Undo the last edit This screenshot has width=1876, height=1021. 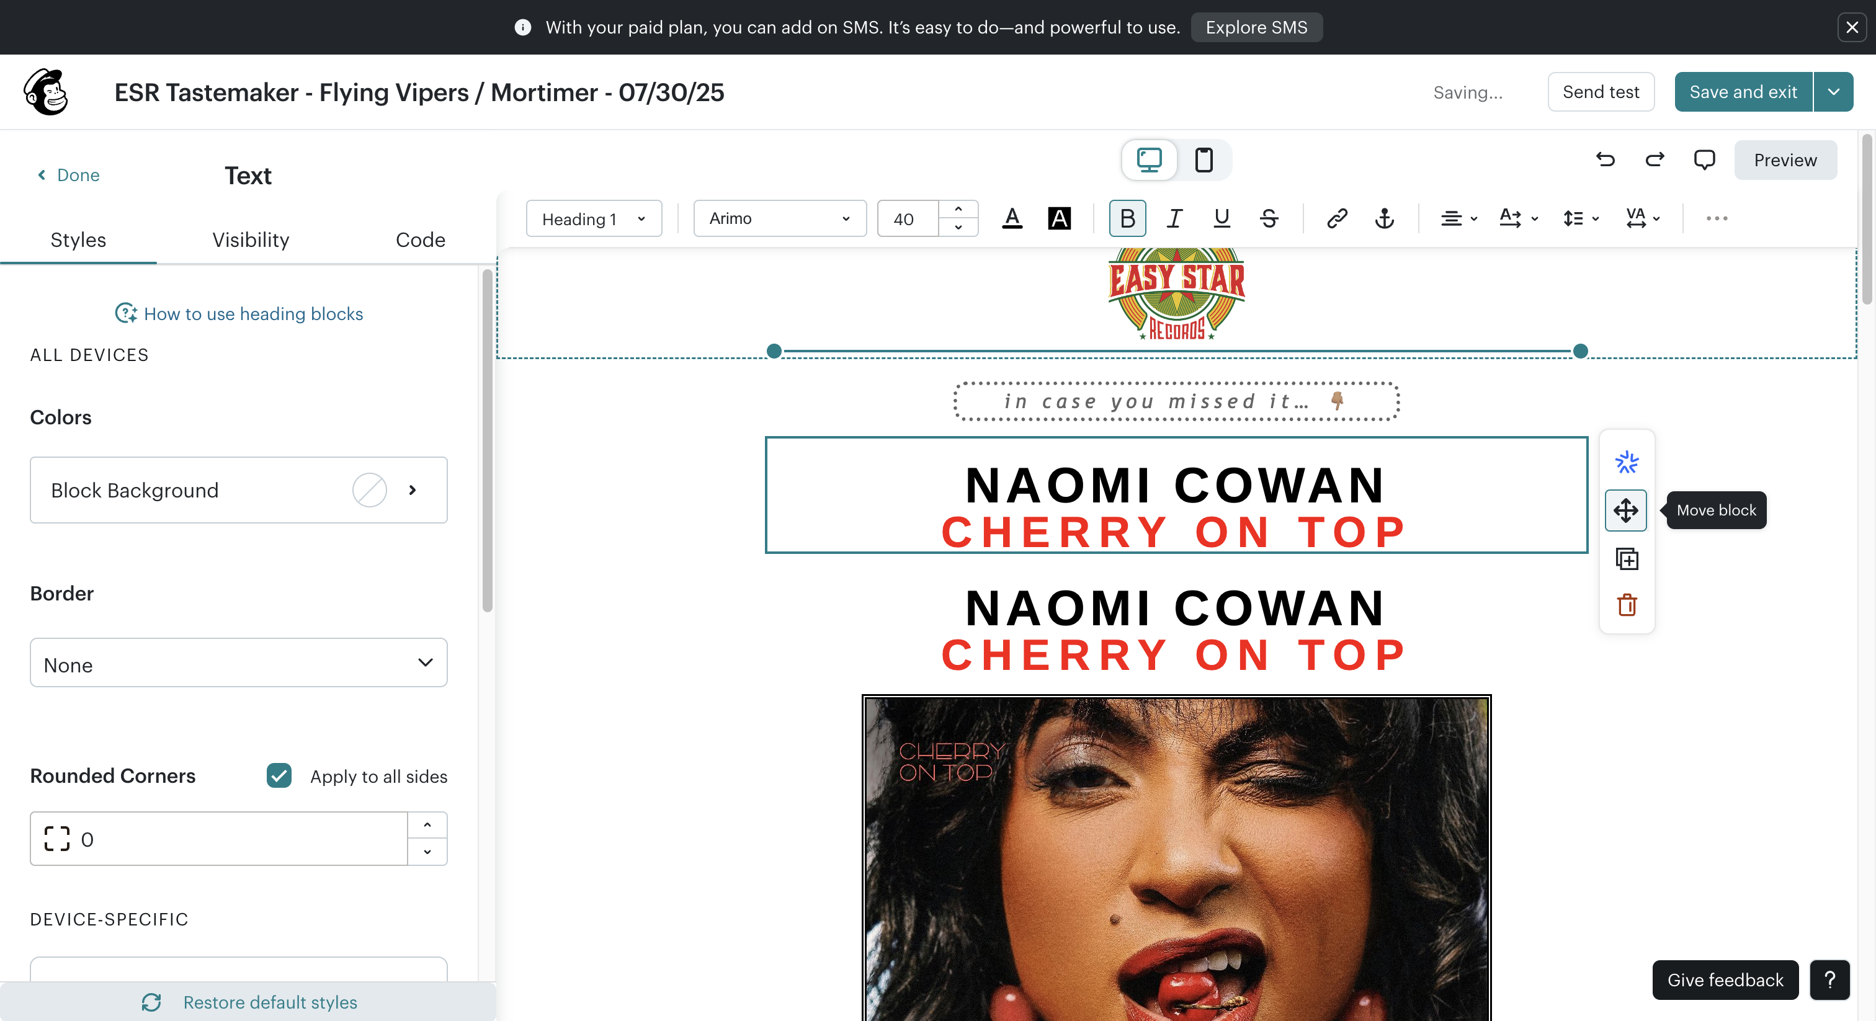1606,159
